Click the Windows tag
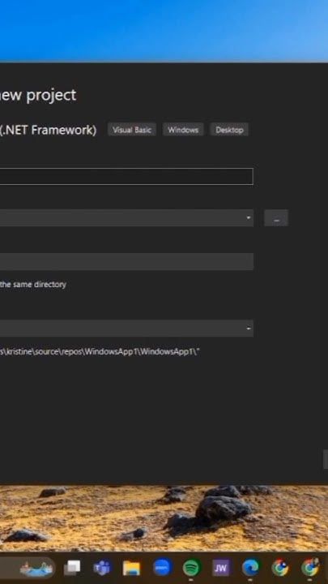The width and height of the screenshot is (328, 584). coord(183,130)
